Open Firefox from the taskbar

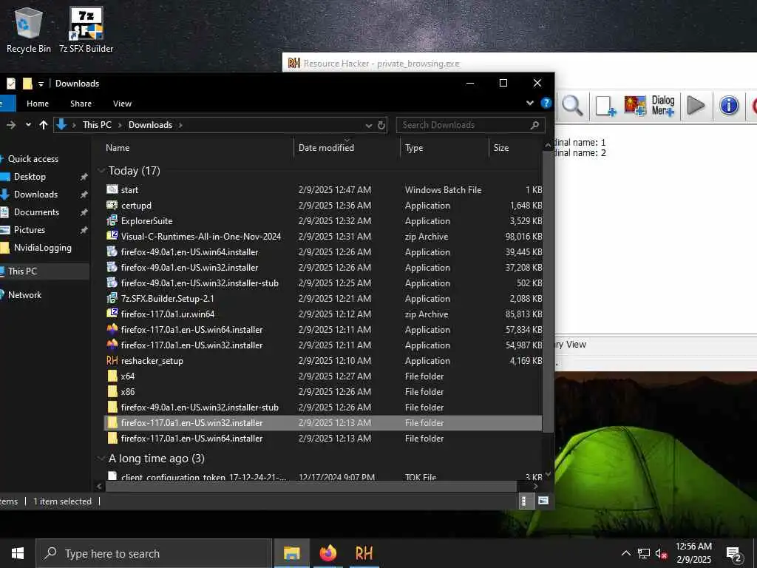coord(327,553)
